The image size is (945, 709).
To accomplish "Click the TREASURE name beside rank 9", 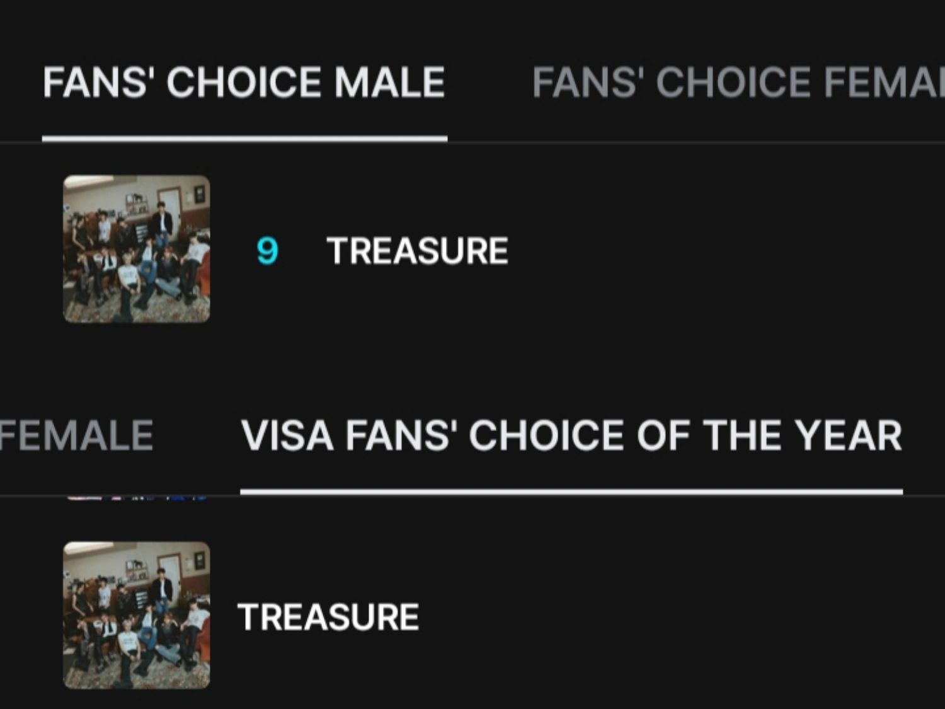I will pyautogui.click(x=417, y=251).
